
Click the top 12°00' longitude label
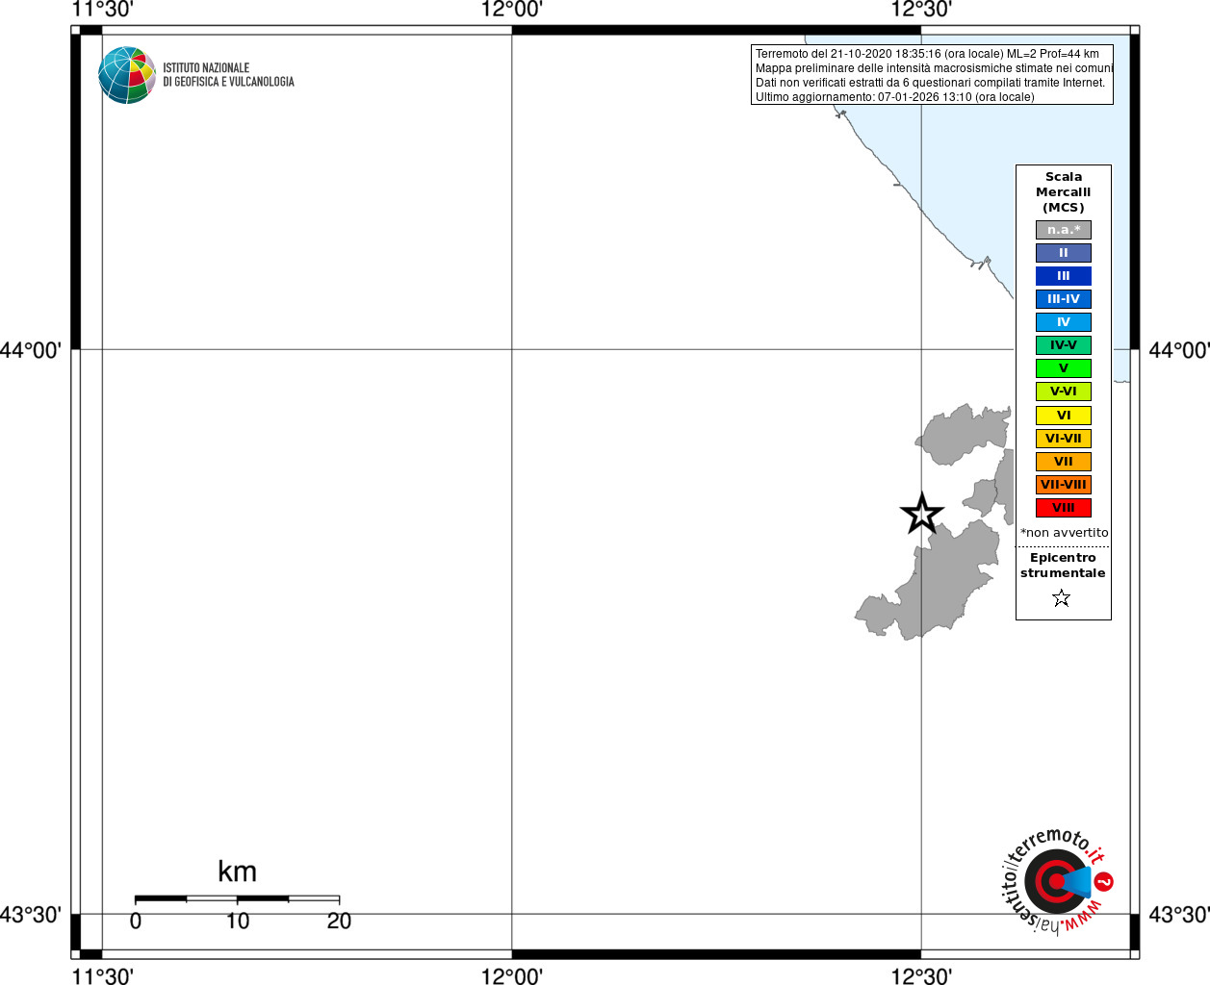pyautogui.click(x=512, y=10)
